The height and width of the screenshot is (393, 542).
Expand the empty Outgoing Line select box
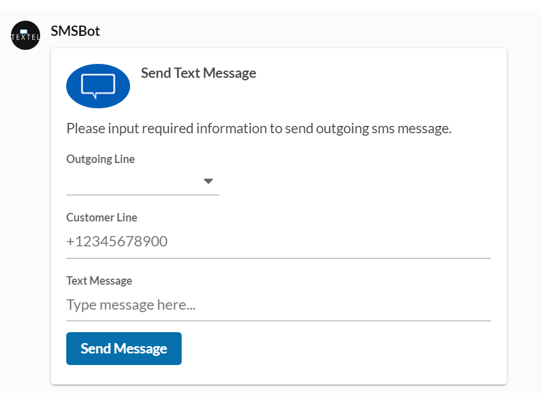[x=134, y=181]
